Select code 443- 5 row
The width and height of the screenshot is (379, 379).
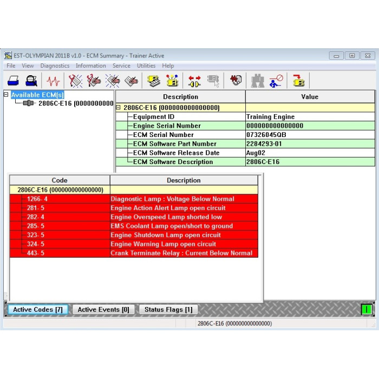coord(134,253)
